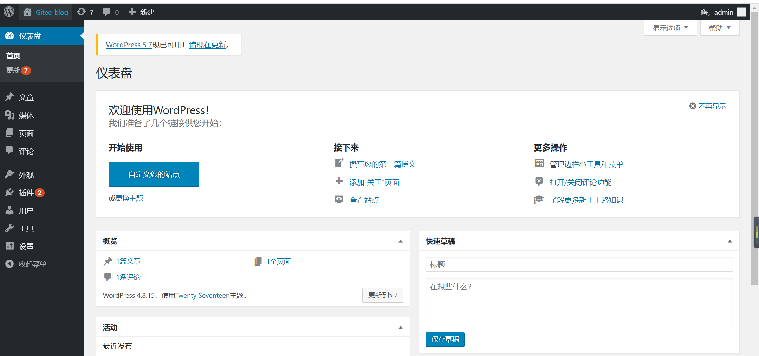
Task: Click the screen icon beside 查看站点
Action: pyautogui.click(x=339, y=200)
